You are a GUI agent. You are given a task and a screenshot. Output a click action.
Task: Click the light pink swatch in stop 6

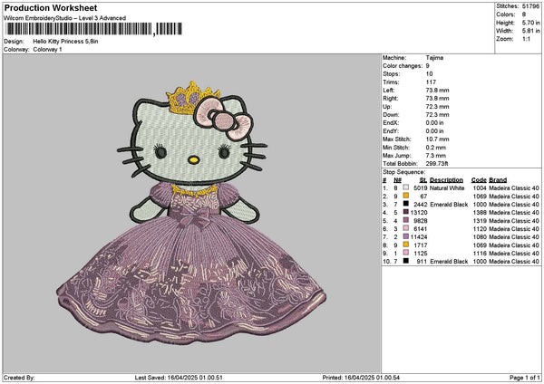pos(406,228)
